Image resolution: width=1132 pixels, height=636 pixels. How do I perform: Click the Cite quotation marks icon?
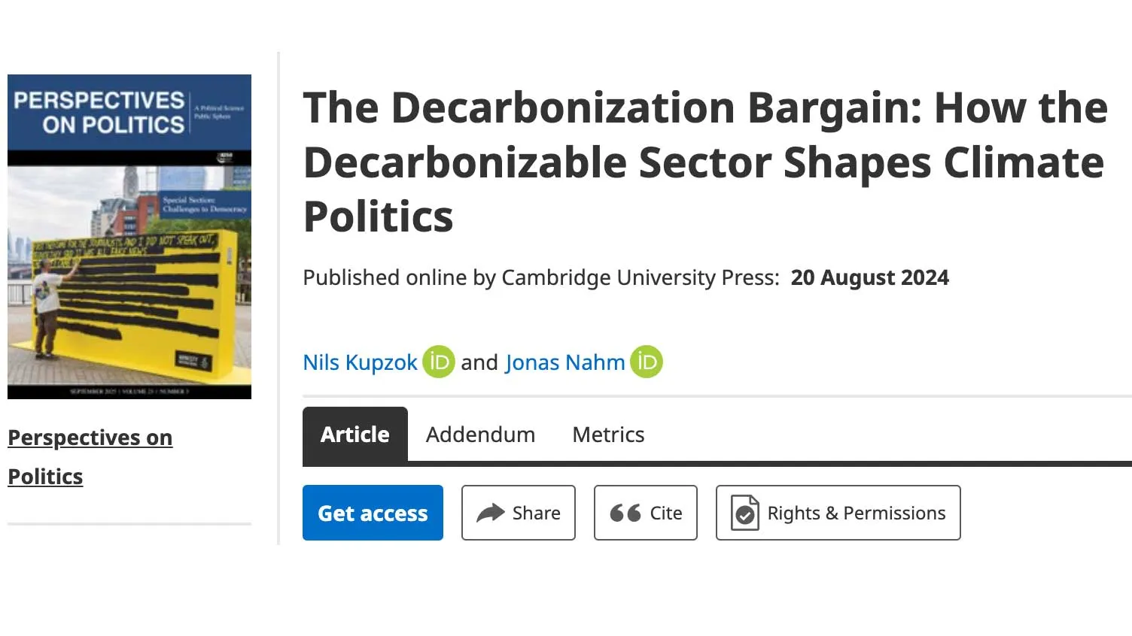625,513
